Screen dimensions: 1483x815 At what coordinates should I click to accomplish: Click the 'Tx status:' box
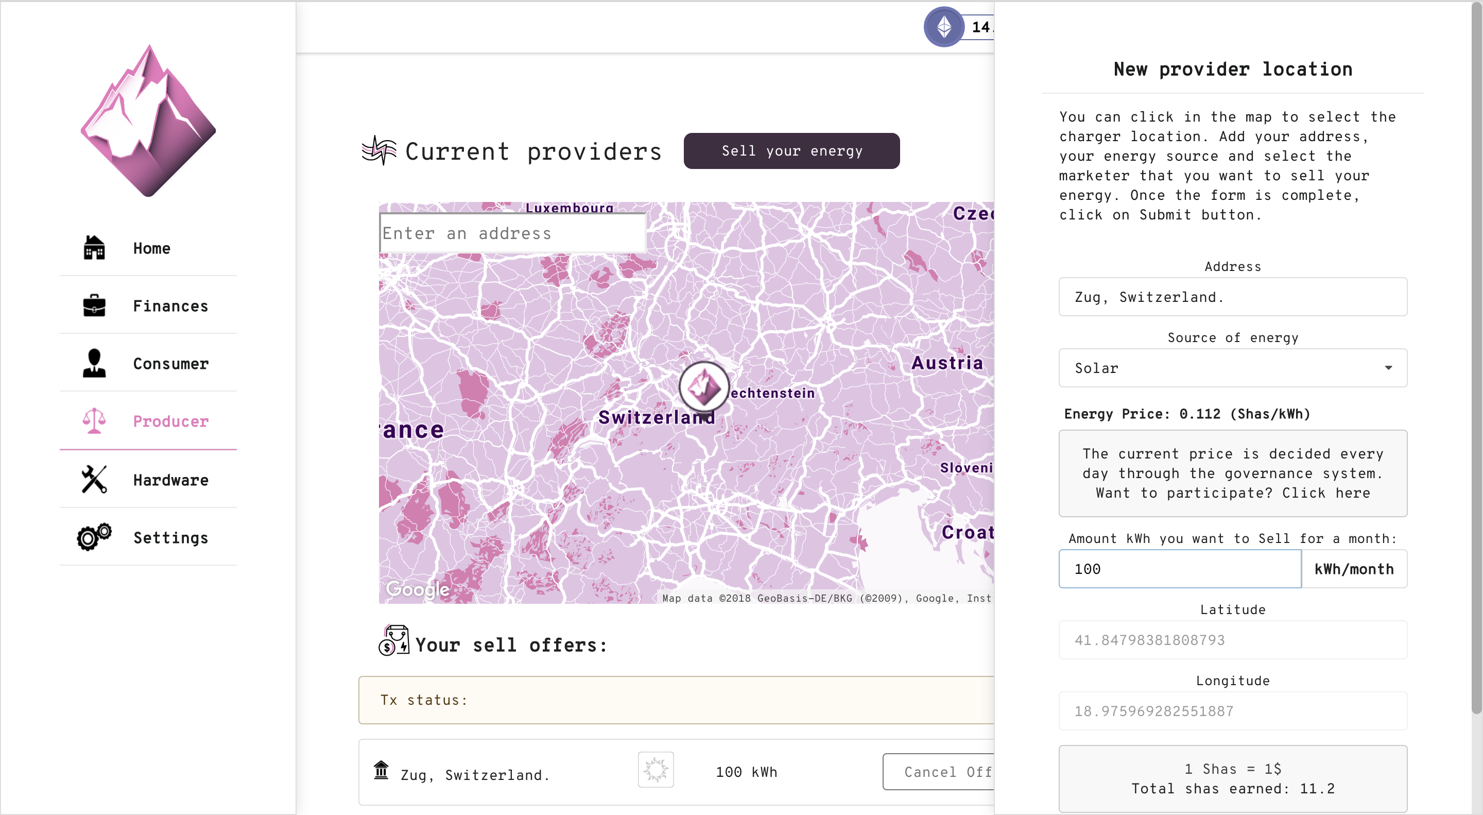pos(677,700)
